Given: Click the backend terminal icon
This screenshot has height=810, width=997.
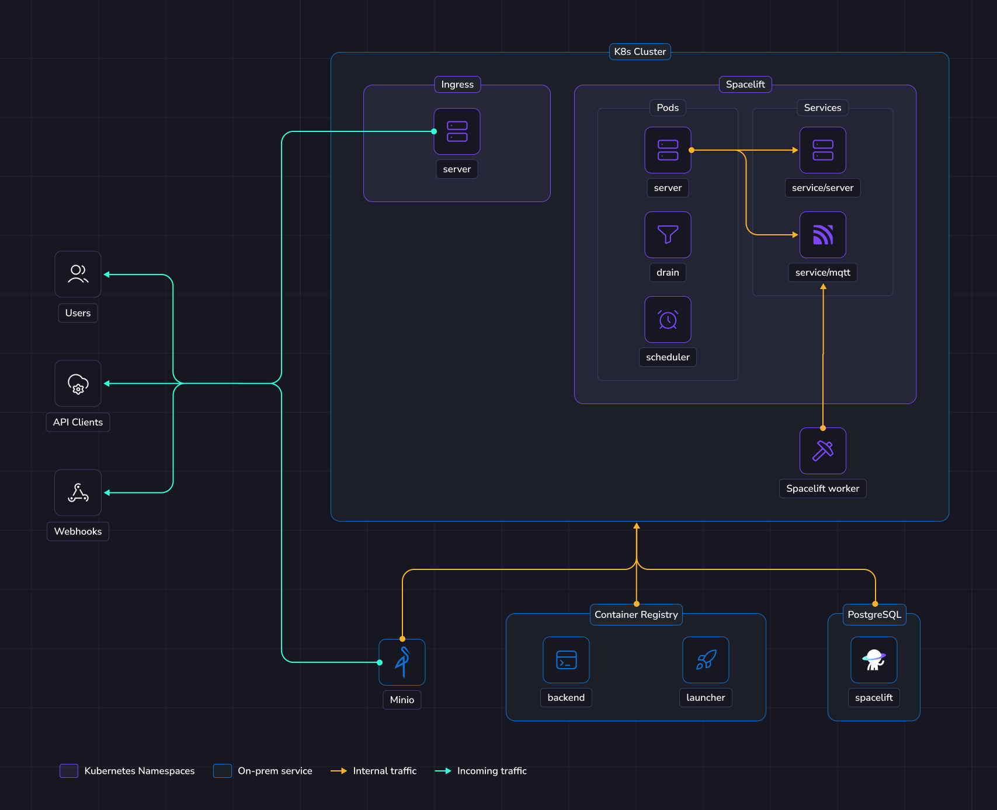Looking at the screenshot, I should [566, 660].
